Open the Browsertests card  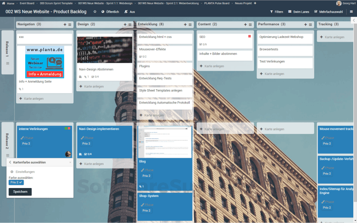(285, 51)
